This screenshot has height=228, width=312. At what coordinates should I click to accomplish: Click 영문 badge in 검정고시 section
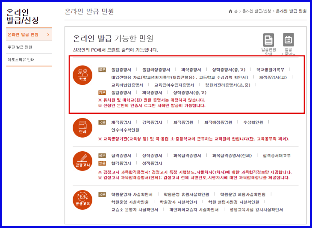102,163
